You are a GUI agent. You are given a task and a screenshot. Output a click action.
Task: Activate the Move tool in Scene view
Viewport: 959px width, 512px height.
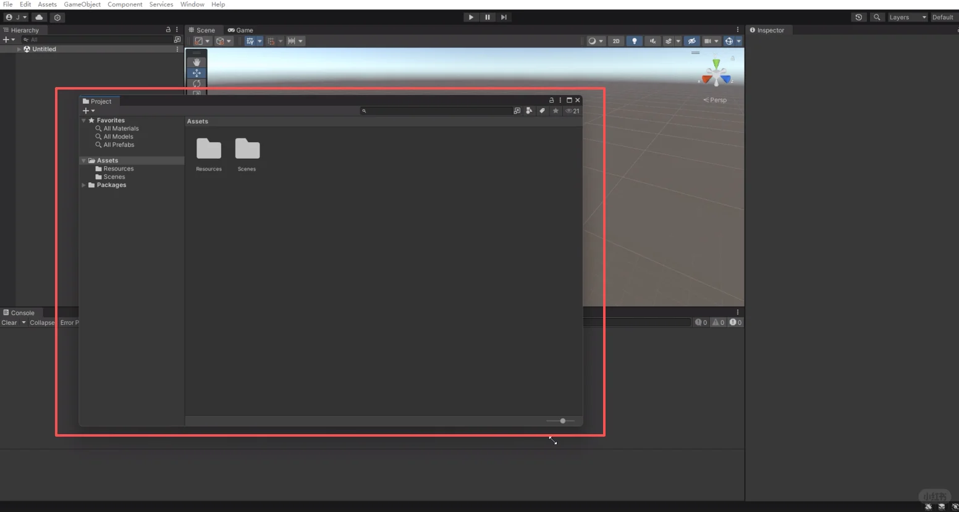[196, 73]
